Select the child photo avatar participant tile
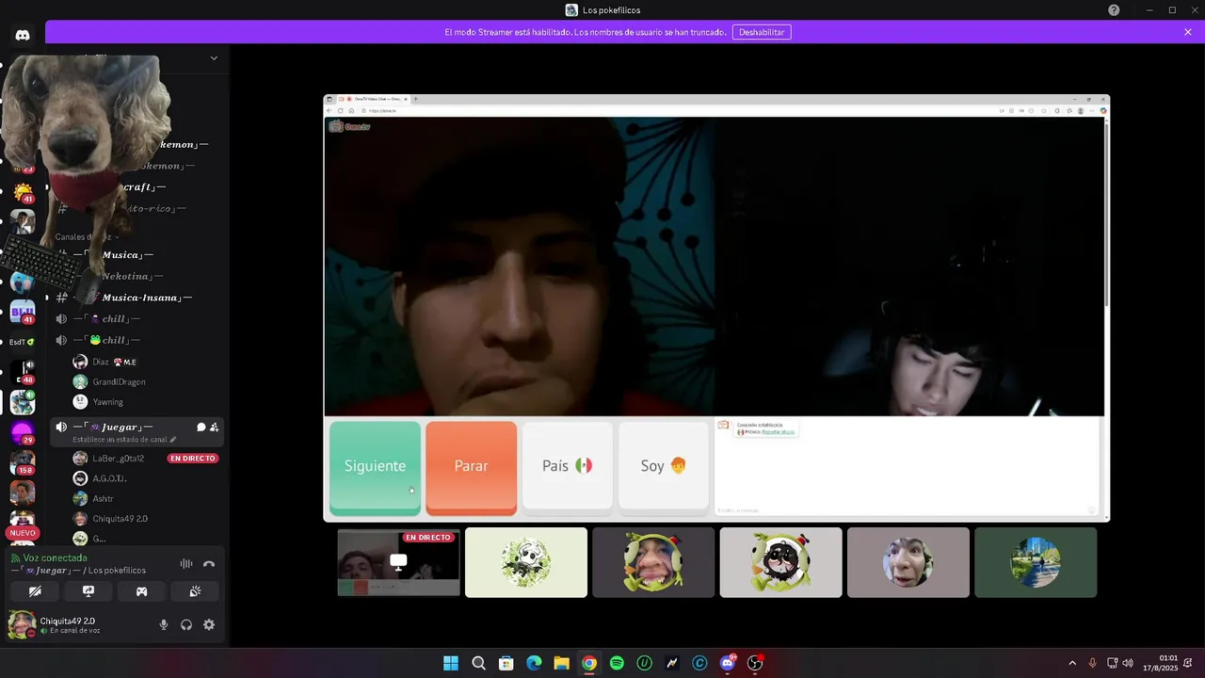 pyautogui.click(x=908, y=562)
